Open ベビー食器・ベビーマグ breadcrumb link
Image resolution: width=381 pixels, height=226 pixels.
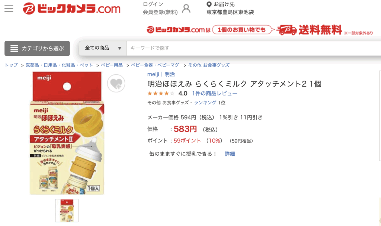[x=155, y=65]
